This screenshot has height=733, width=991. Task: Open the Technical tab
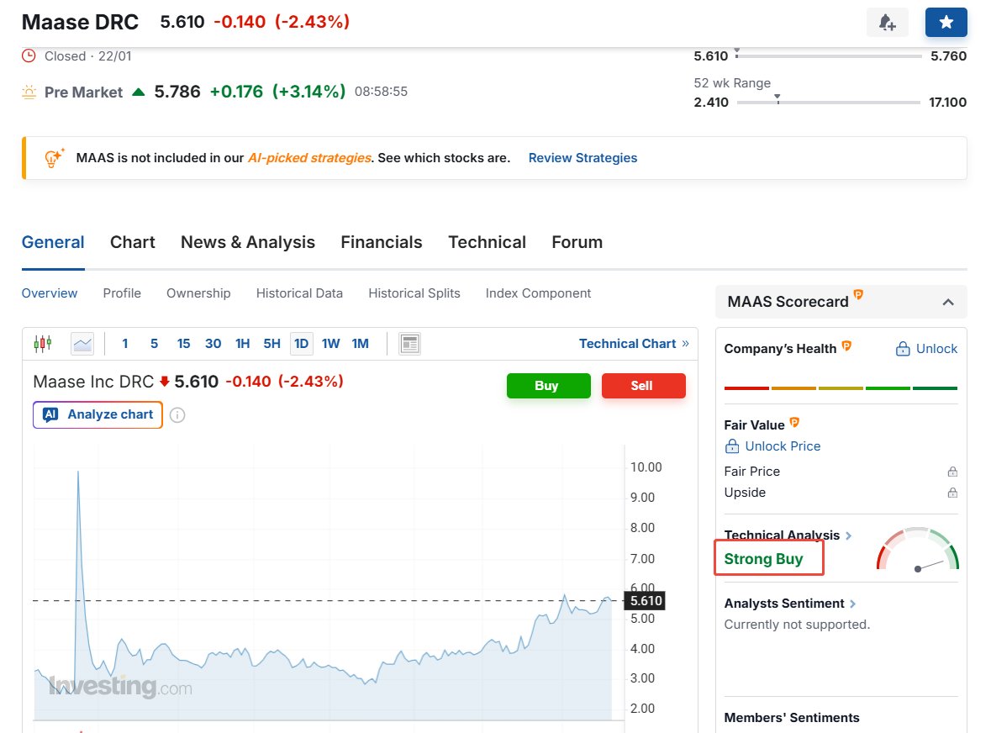click(x=487, y=242)
